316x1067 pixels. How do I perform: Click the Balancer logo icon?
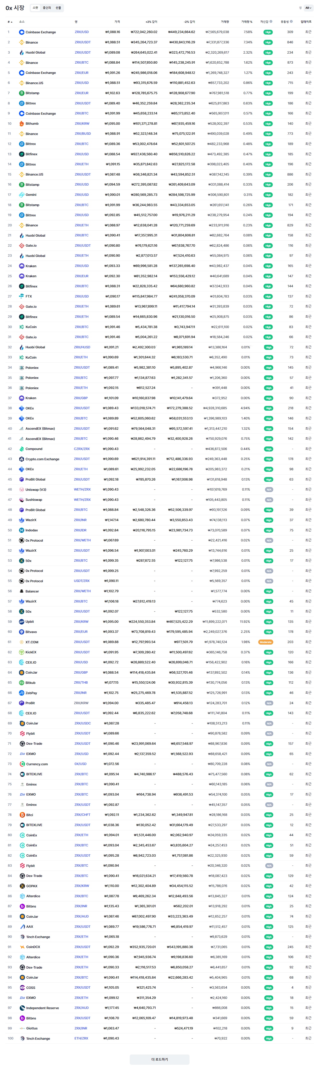coord(21,591)
